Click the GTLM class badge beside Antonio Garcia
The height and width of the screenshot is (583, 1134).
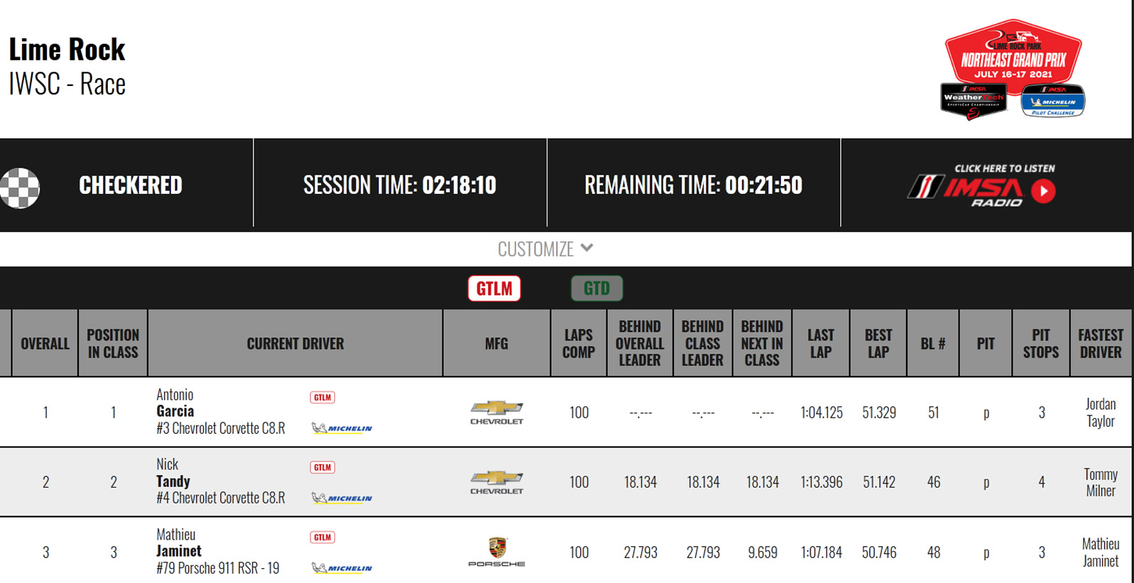[x=322, y=398]
